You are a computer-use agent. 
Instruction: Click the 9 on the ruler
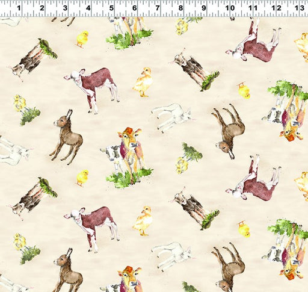tap(204, 8)
